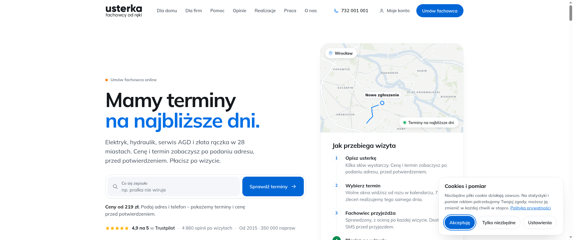Click the Trustpilot text
Image resolution: width=573 pixels, height=240 pixels.
(x=165, y=228)
